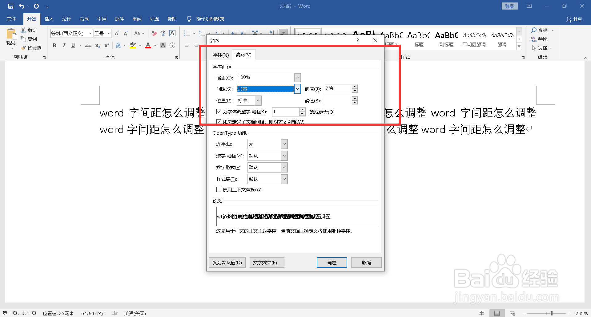Screen dimensions: 591x317
Task: Click 设为默认值(D) button
Action: tap(227, 262)
